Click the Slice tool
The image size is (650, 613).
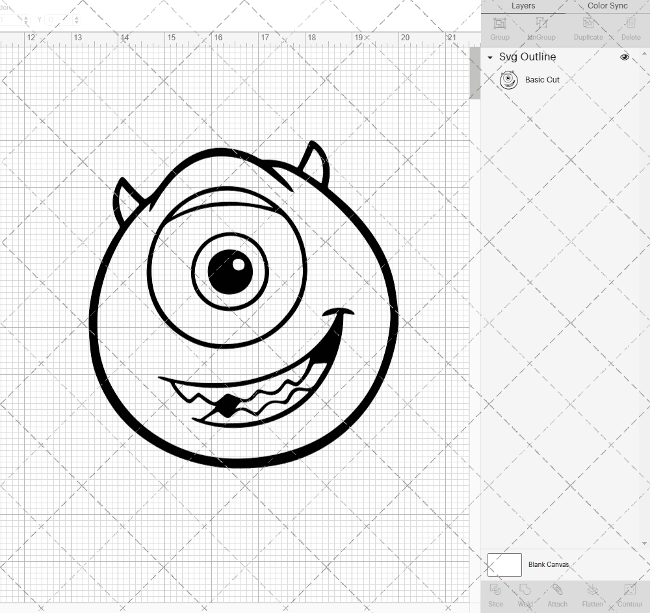(495, 595)
